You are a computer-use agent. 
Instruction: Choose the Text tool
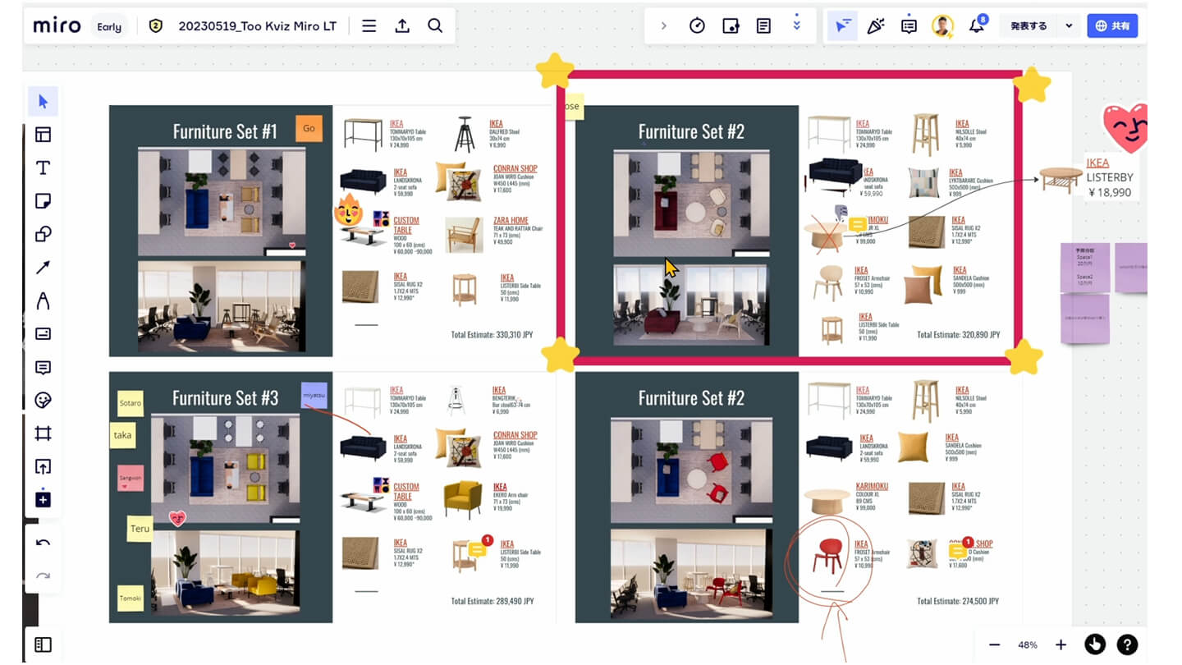(44, 168)
